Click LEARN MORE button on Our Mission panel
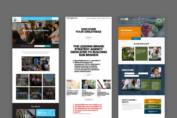Image resolution: width=177 pixels, height=118 pixels. [x=136, y=39]
